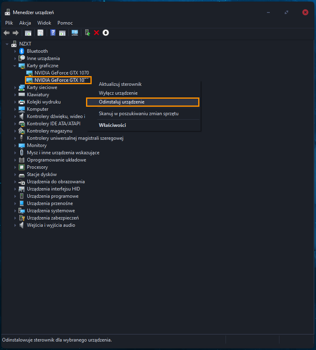
Task: Collapse the NZXT root node
Action: (7, 44)
